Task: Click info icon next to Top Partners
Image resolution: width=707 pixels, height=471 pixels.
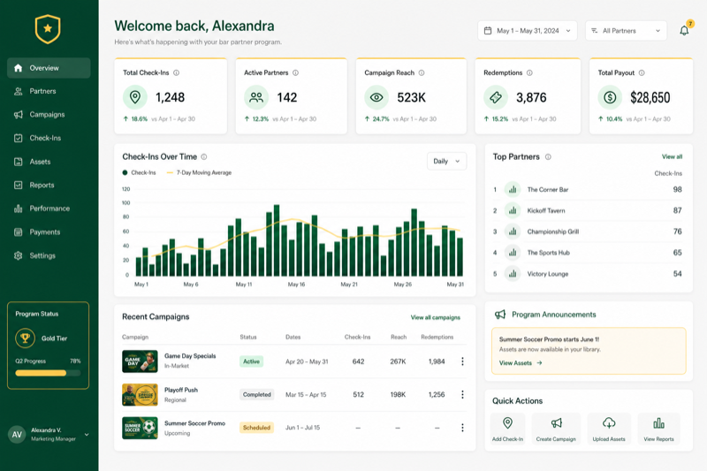Action: pyautogui.click(x=548, y=156)
